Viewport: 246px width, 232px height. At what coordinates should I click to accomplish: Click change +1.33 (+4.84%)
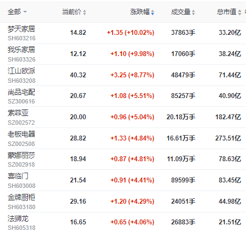[x=132, y=138]
